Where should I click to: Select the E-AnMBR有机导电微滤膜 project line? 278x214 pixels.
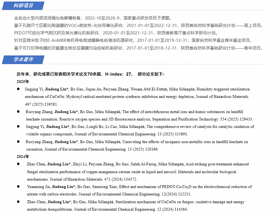pyautogui.click(x=133, y=40)
